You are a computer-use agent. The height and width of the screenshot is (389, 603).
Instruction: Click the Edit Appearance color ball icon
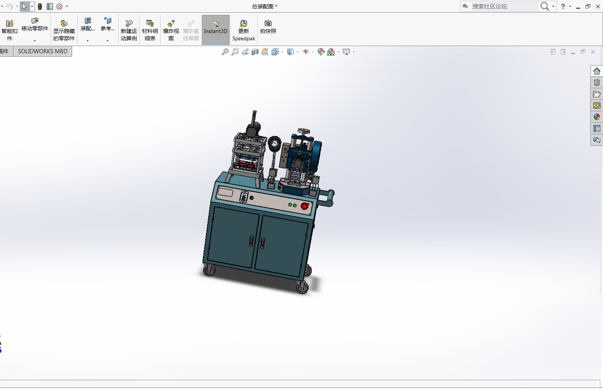[321, 52]
